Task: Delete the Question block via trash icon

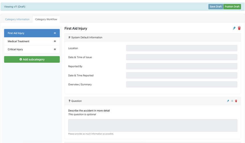Action: pyautogui.click(x=236, y=101)
